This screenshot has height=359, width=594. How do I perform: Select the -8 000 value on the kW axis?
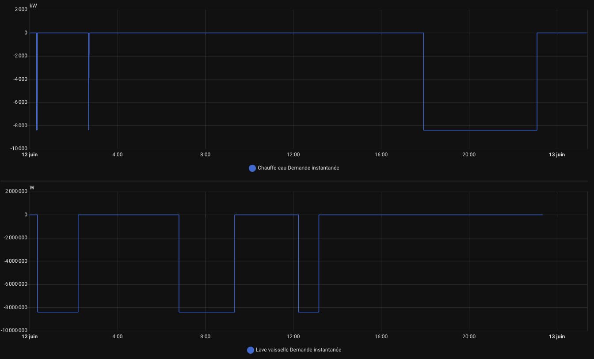tap(19, 125)
